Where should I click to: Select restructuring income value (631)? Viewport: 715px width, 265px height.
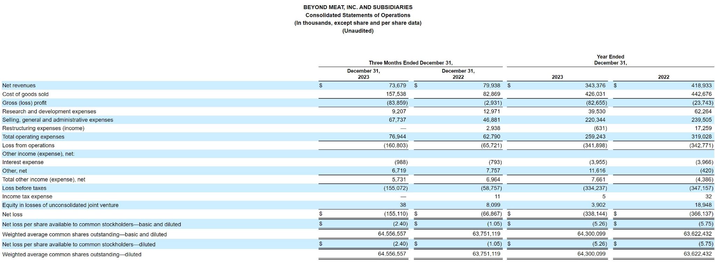pos(600,128)
